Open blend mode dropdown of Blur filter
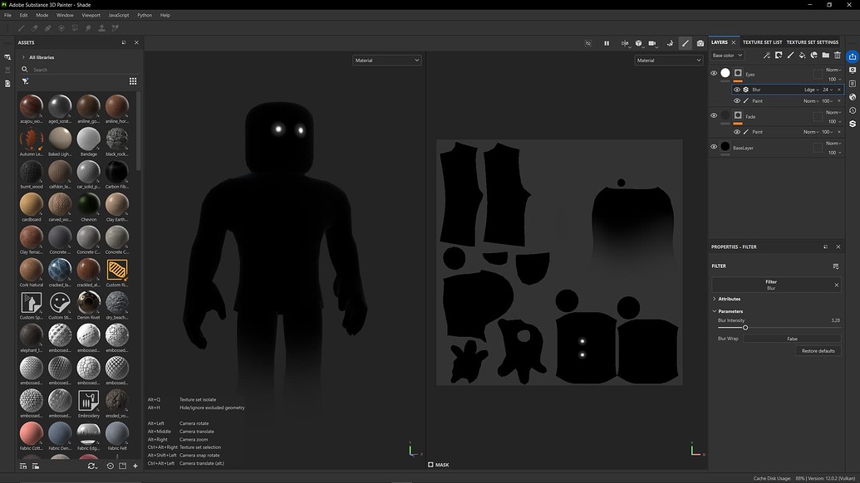This screenshot has width=860, height=483. tap(812, 90)
